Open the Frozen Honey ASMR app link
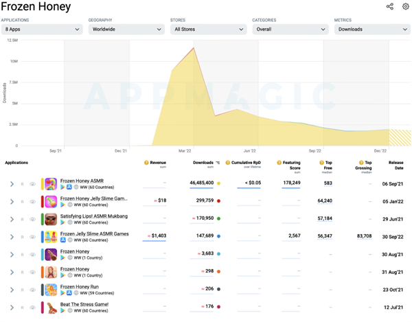 [82, 181]
